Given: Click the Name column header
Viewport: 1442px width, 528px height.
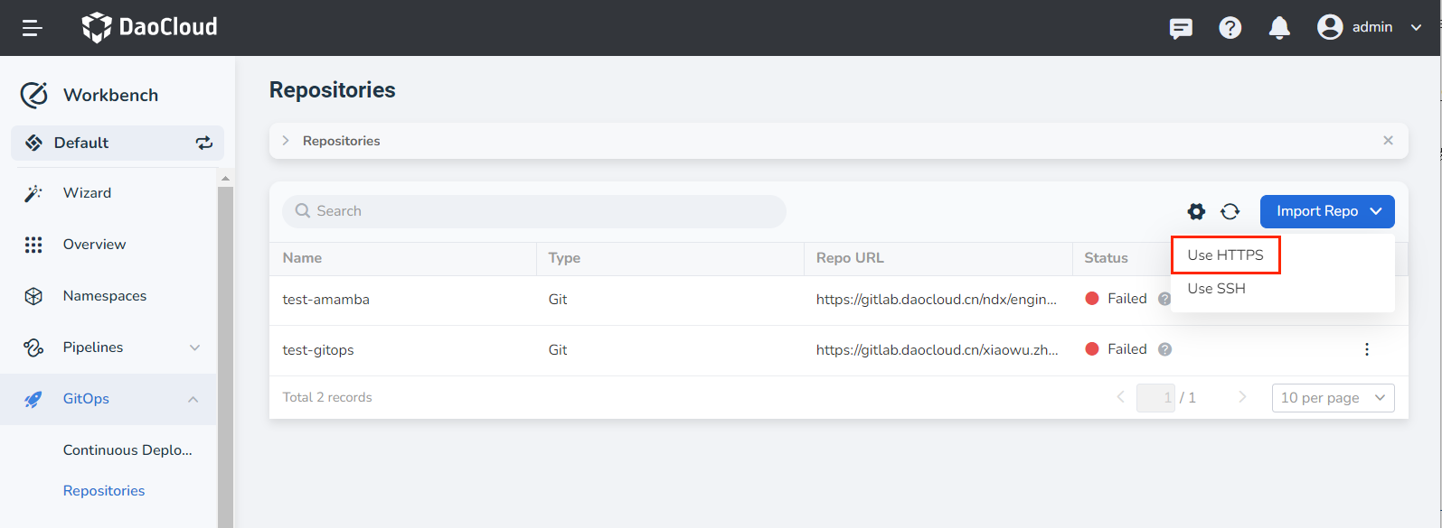Looking at the screenshot, I should tap(302, 258).
